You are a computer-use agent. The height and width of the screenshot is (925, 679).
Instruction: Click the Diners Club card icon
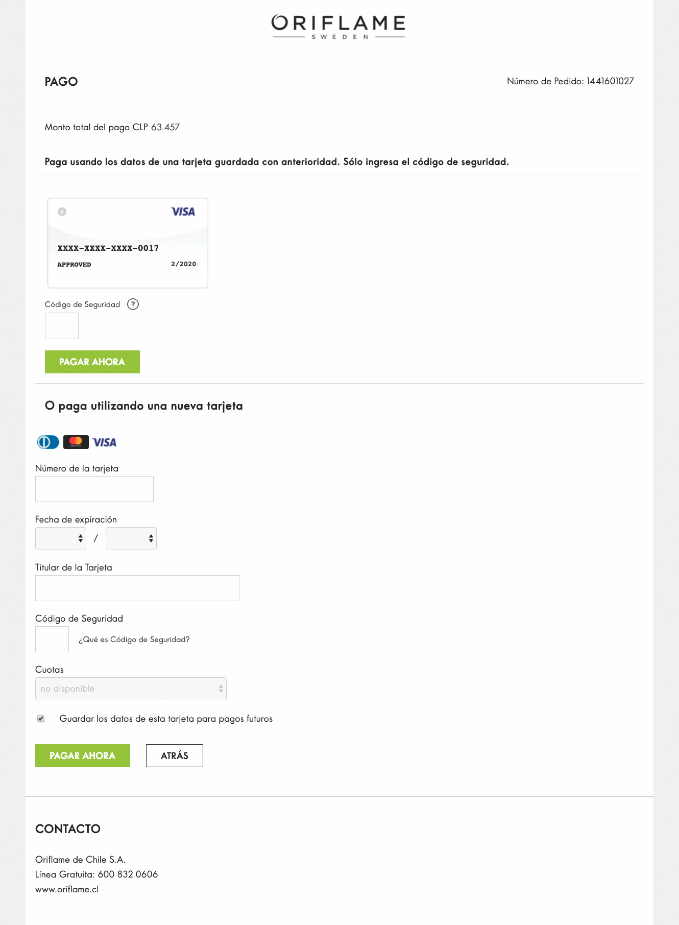(x=48, y=442)
